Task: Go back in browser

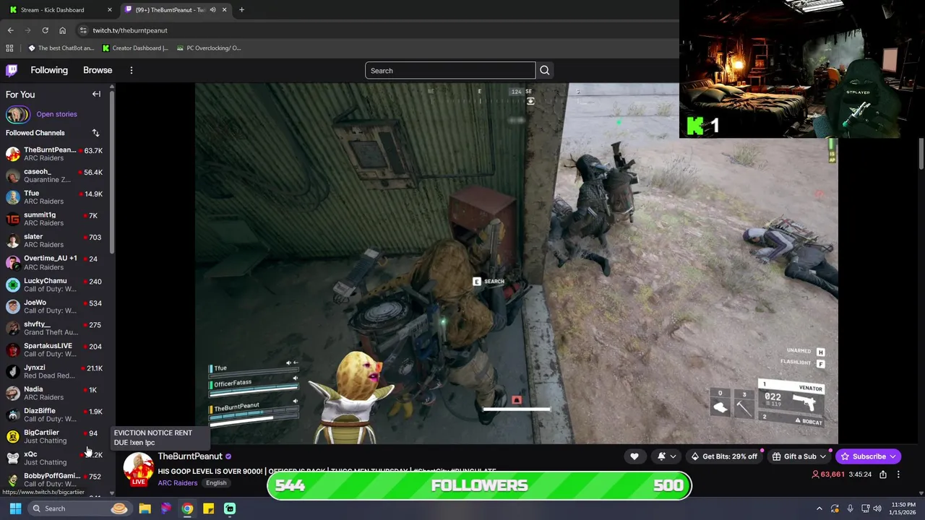Action: pyautogui.click(x=10, y=30)
